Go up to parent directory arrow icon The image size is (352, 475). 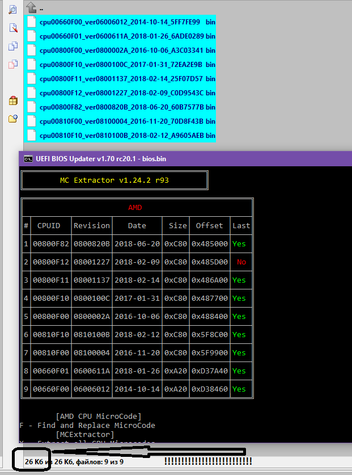[x=31, y=7]
